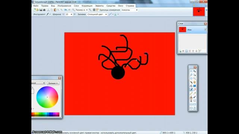Select the Paintbrush tool
Image resolution: width=239 pixels, height=134 pixels.
[x=191, y=90]
